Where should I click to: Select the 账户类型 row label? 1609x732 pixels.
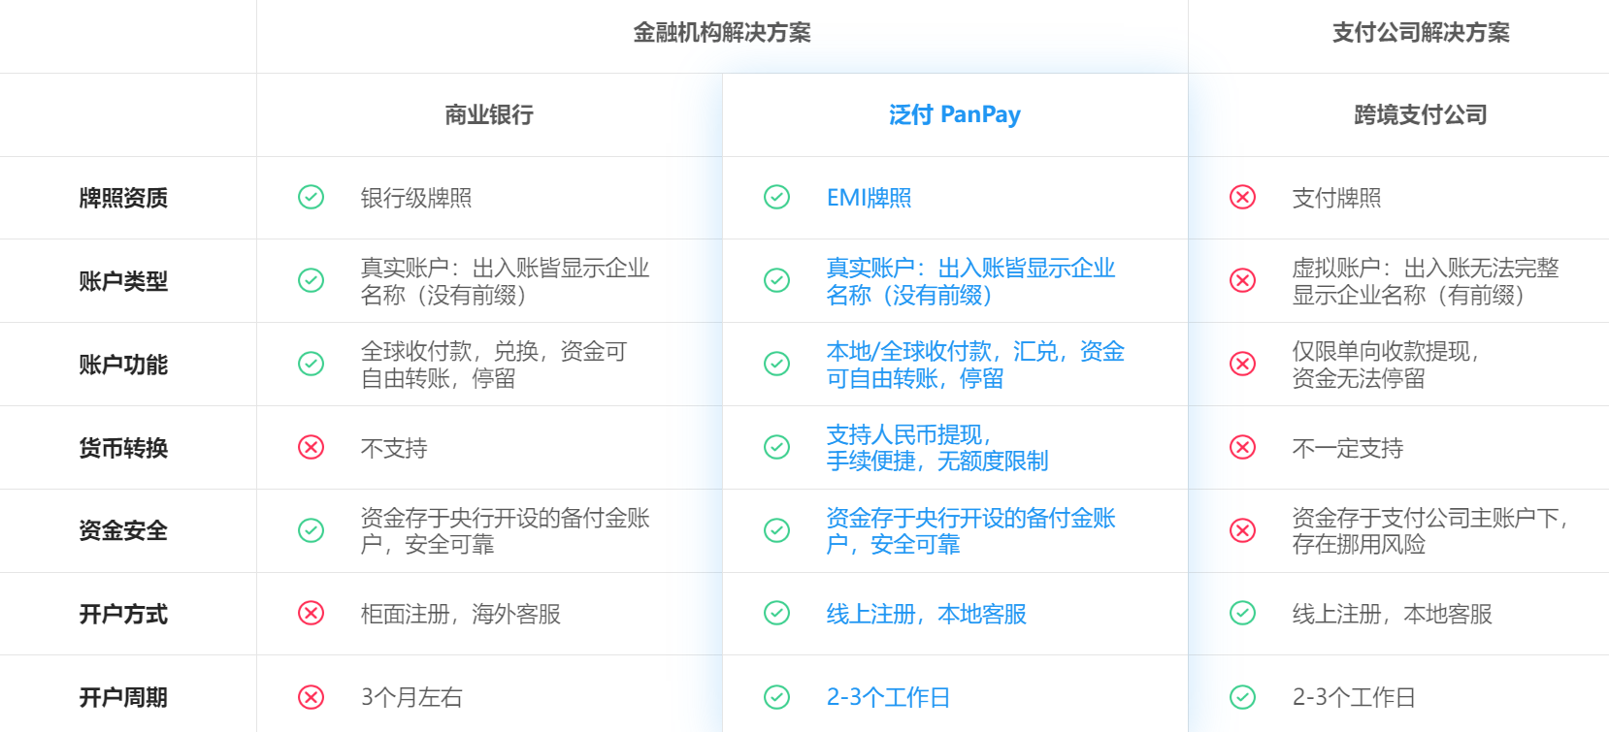(x=123, y=281)
